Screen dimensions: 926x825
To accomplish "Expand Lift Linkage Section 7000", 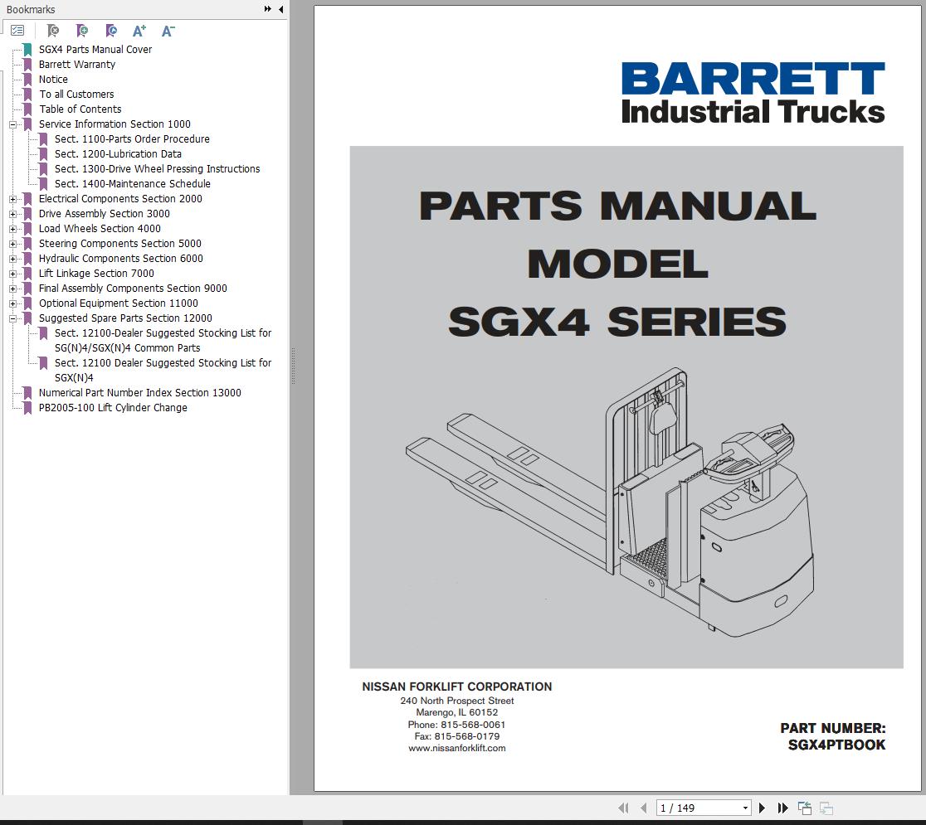I will pyautogui.click(x=13, y=274).
